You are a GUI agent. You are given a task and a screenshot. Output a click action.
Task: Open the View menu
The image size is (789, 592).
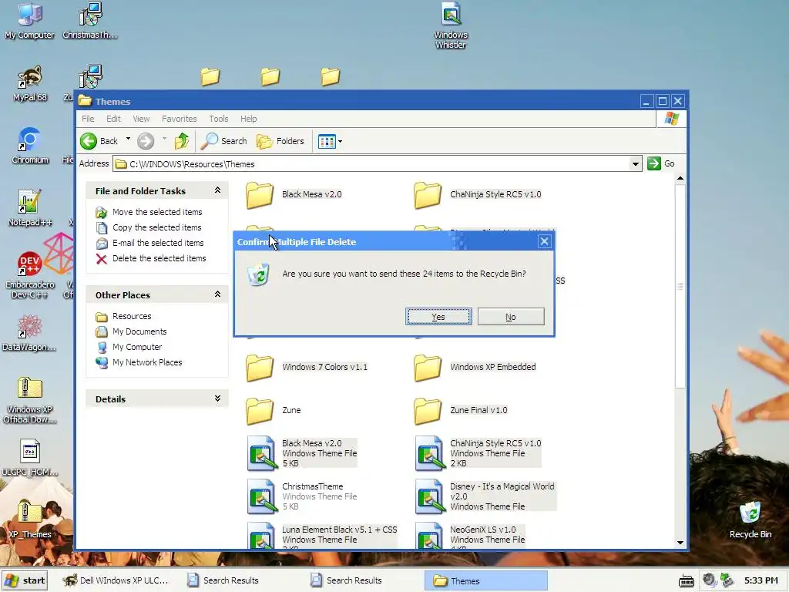[x=141, y=119]
